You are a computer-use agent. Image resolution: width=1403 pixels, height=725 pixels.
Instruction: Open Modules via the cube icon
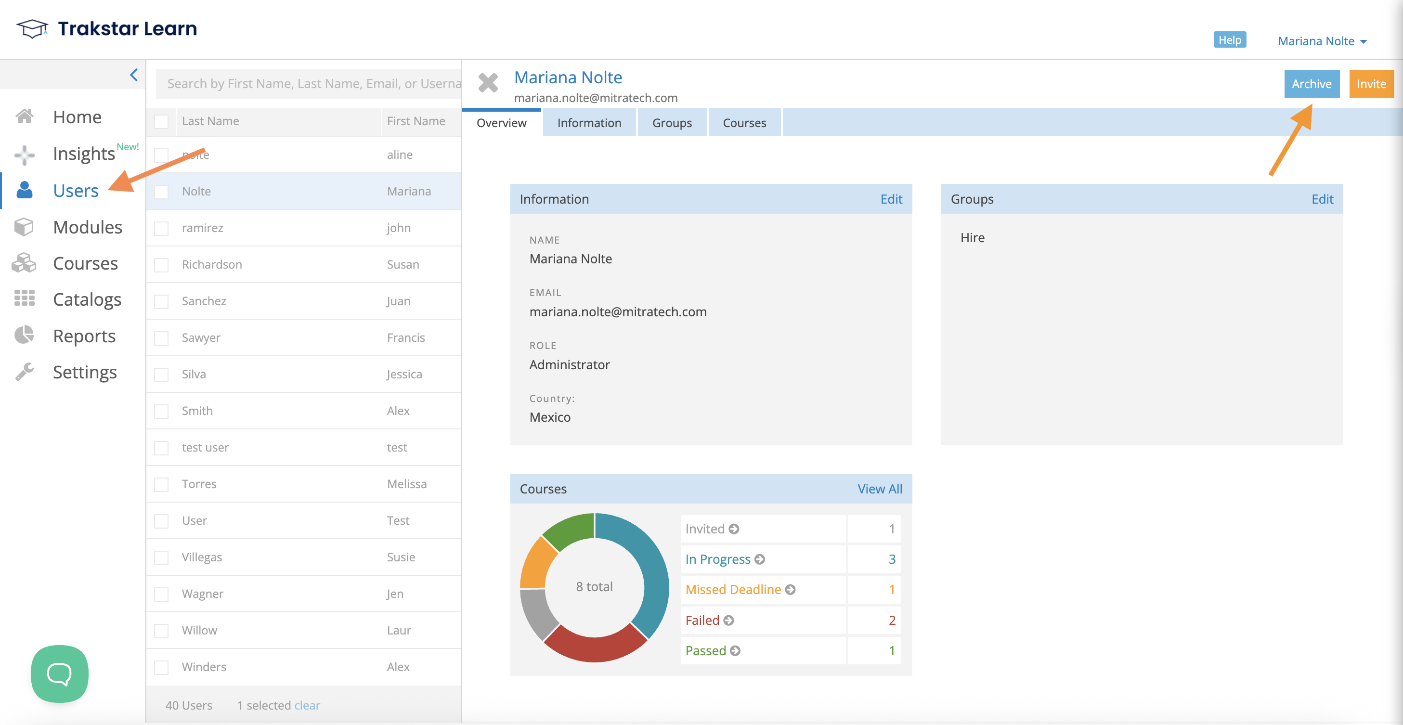24,227
